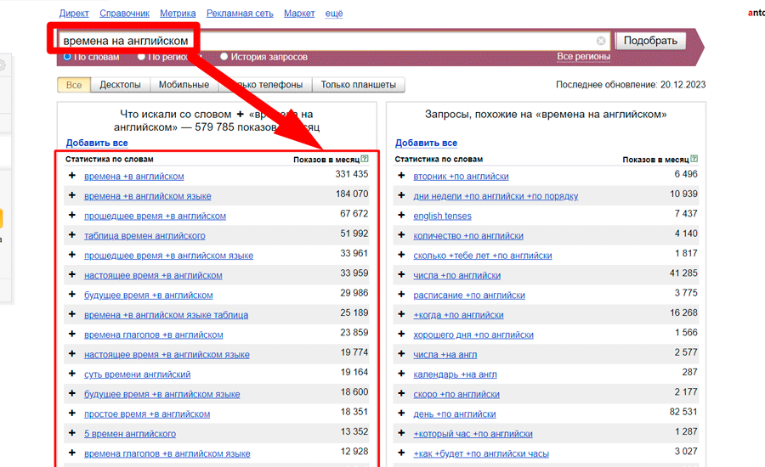
Task: Open 'Маркет' in top navigation
Action: pyautogui.click(x=299, y=14)
